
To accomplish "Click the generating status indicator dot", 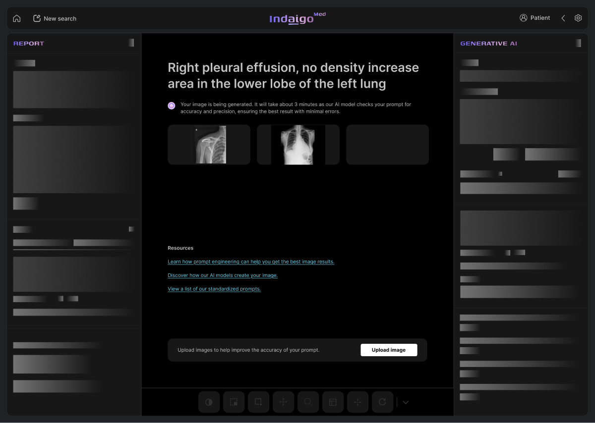I will [172, 106].
